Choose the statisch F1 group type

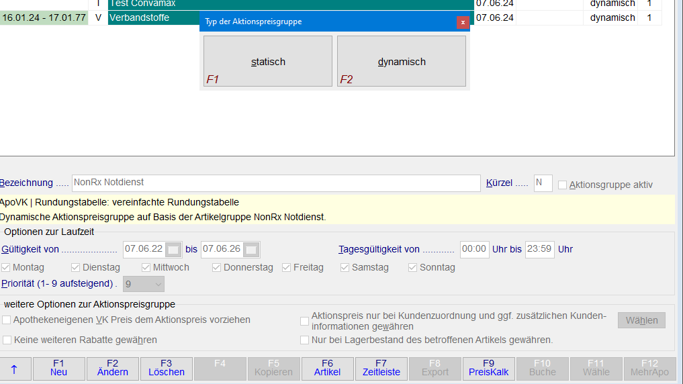[x=267, y=61]
